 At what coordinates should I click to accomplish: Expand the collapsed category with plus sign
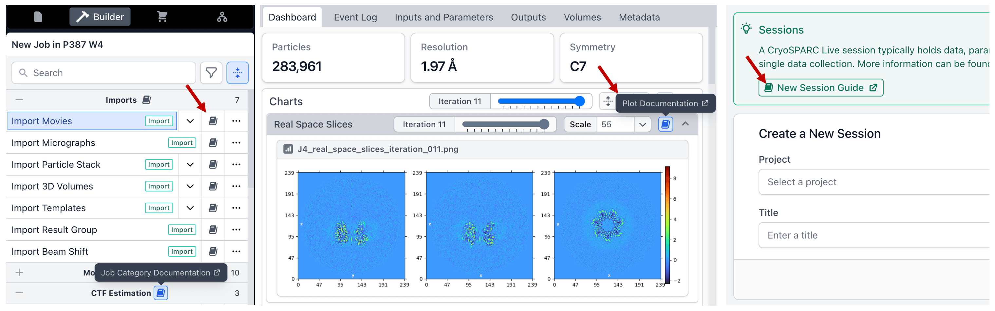click(19, 272)
